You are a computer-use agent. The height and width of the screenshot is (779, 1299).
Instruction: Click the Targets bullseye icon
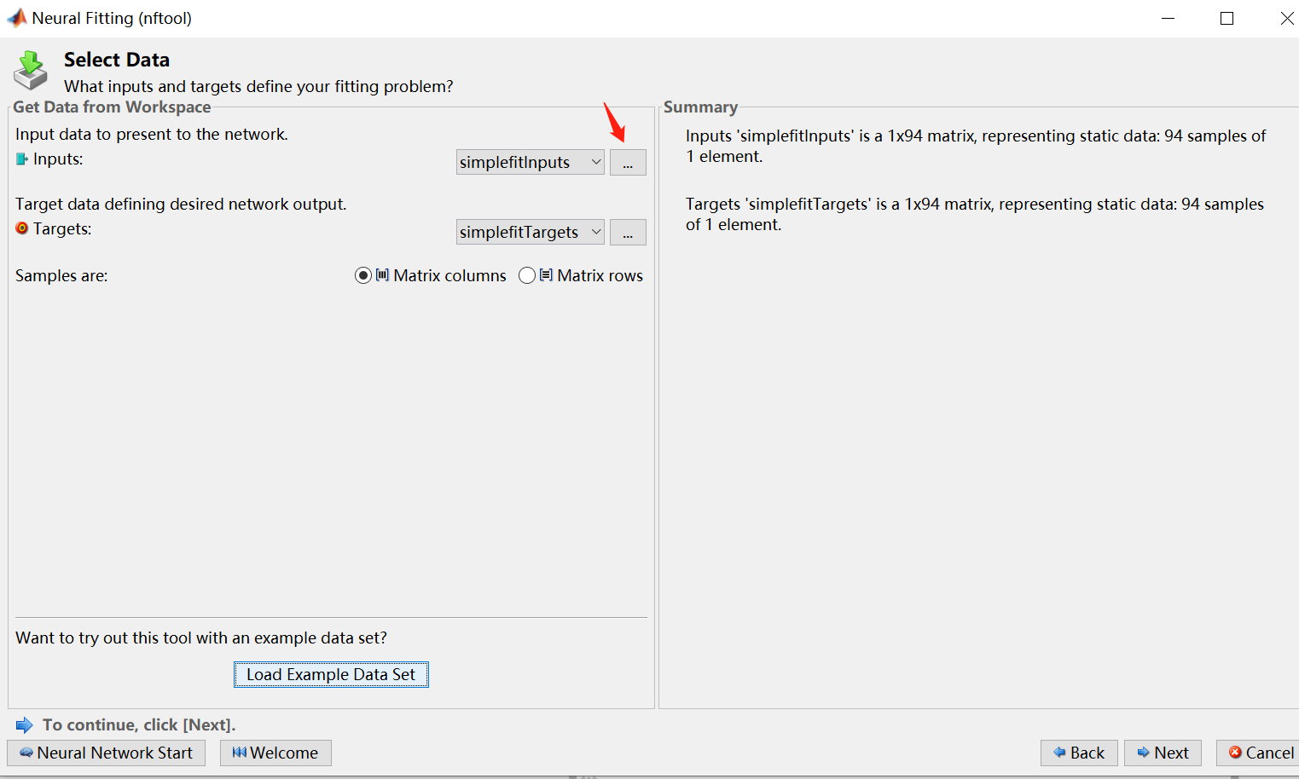tap(22, 228)
